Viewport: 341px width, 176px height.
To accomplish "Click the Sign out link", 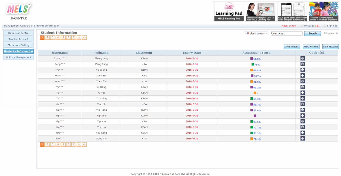I will pos(332,26).
